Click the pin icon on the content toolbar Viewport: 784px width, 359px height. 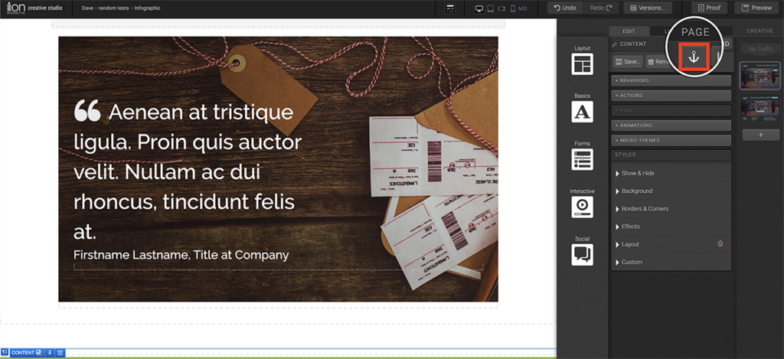point(50,353)
